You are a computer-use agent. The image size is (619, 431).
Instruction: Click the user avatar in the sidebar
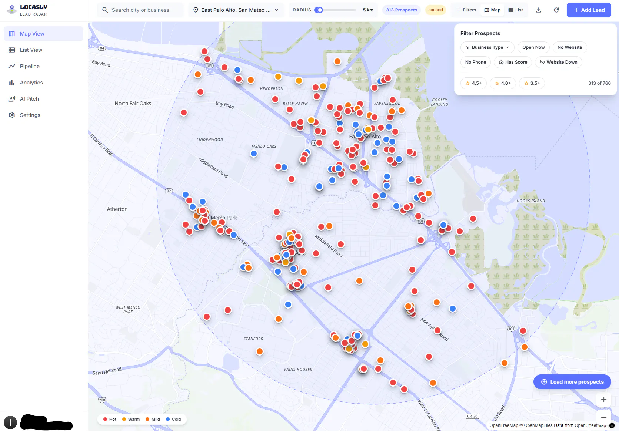[10, 422]
